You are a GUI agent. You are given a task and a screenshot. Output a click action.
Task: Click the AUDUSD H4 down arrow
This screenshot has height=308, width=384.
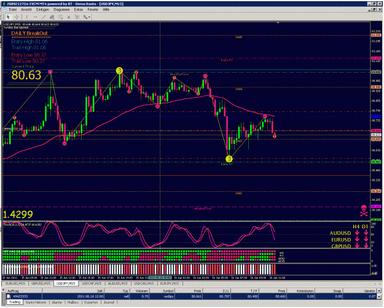coord(358,232)
